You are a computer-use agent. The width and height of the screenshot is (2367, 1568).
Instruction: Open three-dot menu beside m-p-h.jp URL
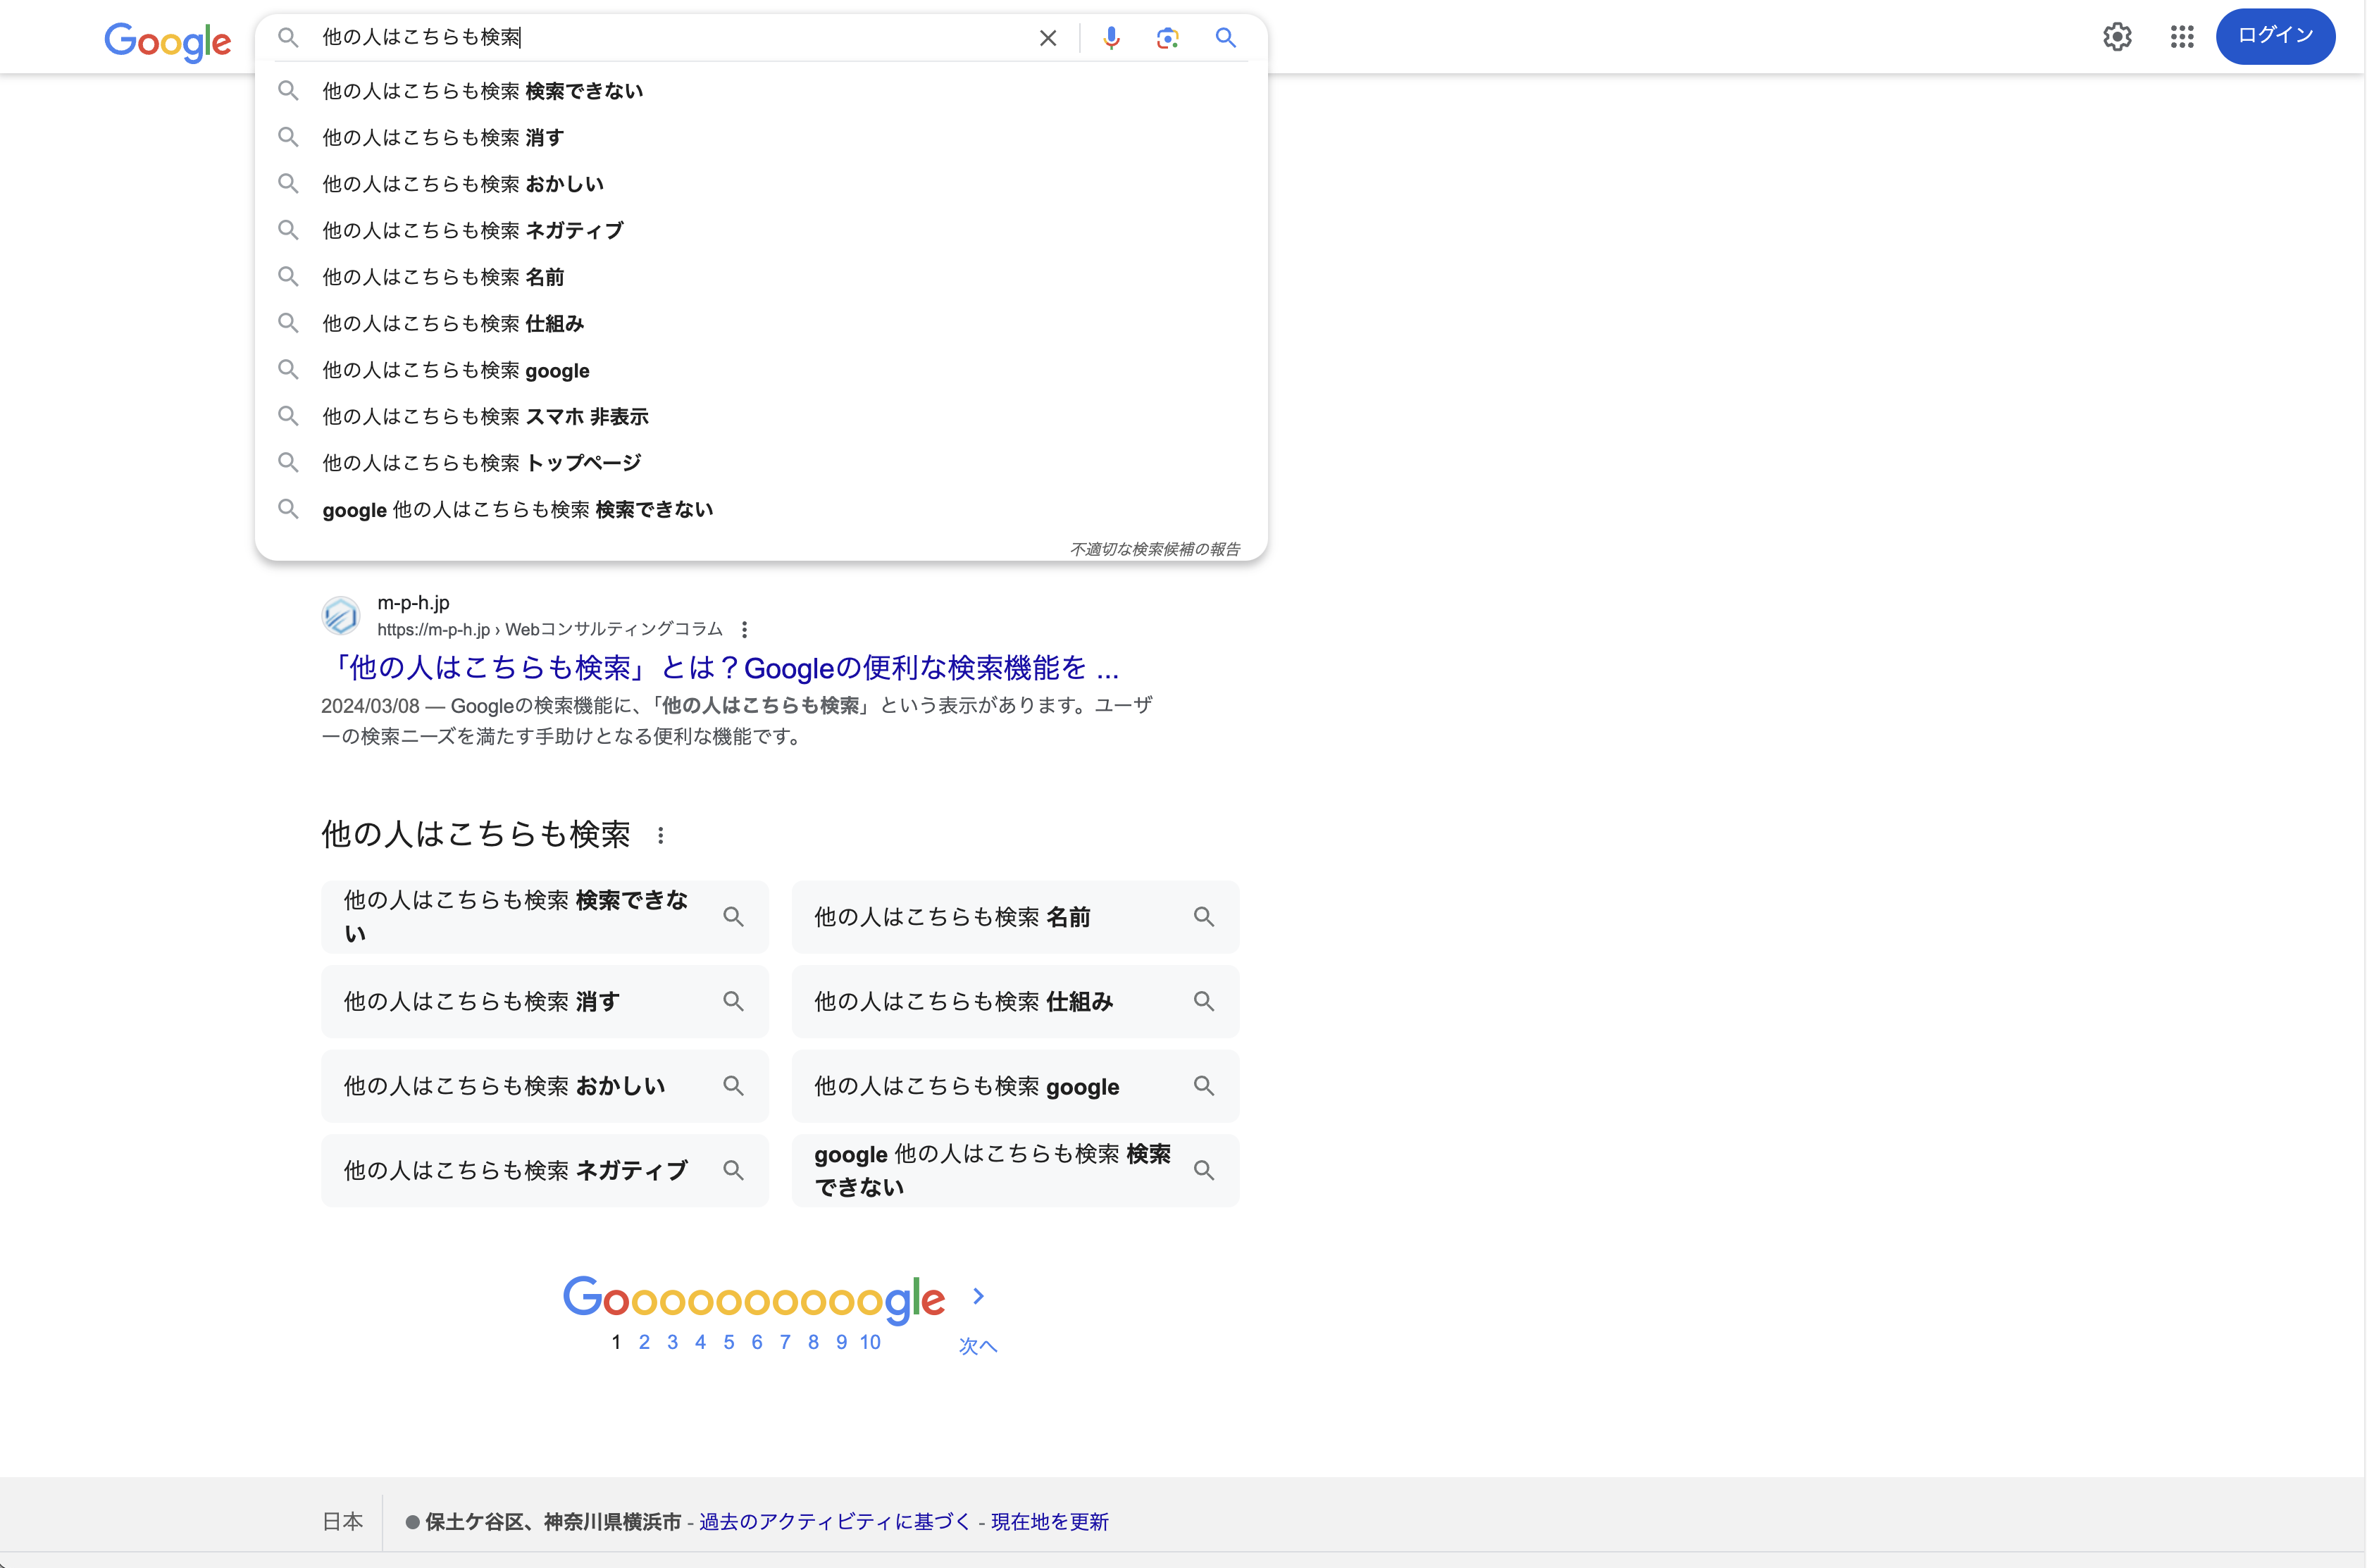pyautogui.click(x=744, y=629)
